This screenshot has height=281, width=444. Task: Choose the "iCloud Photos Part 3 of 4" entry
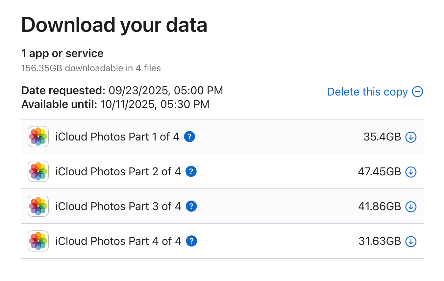[118, 206]
